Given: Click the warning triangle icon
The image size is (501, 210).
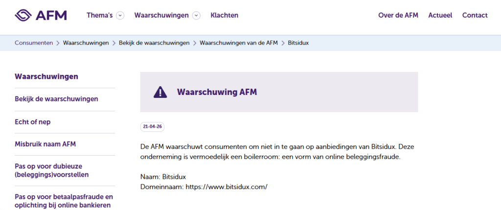Looking at the screenshot, I should (160, 92).
